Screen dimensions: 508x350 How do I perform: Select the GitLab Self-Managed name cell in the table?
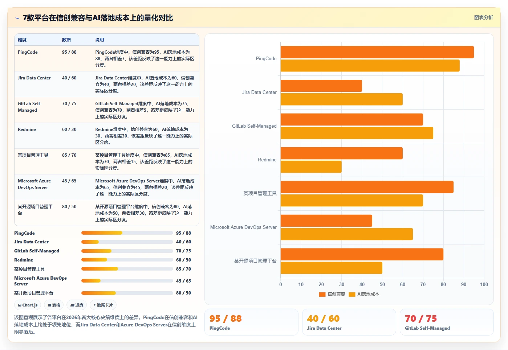pyautogui.click(x=37, y=110)
